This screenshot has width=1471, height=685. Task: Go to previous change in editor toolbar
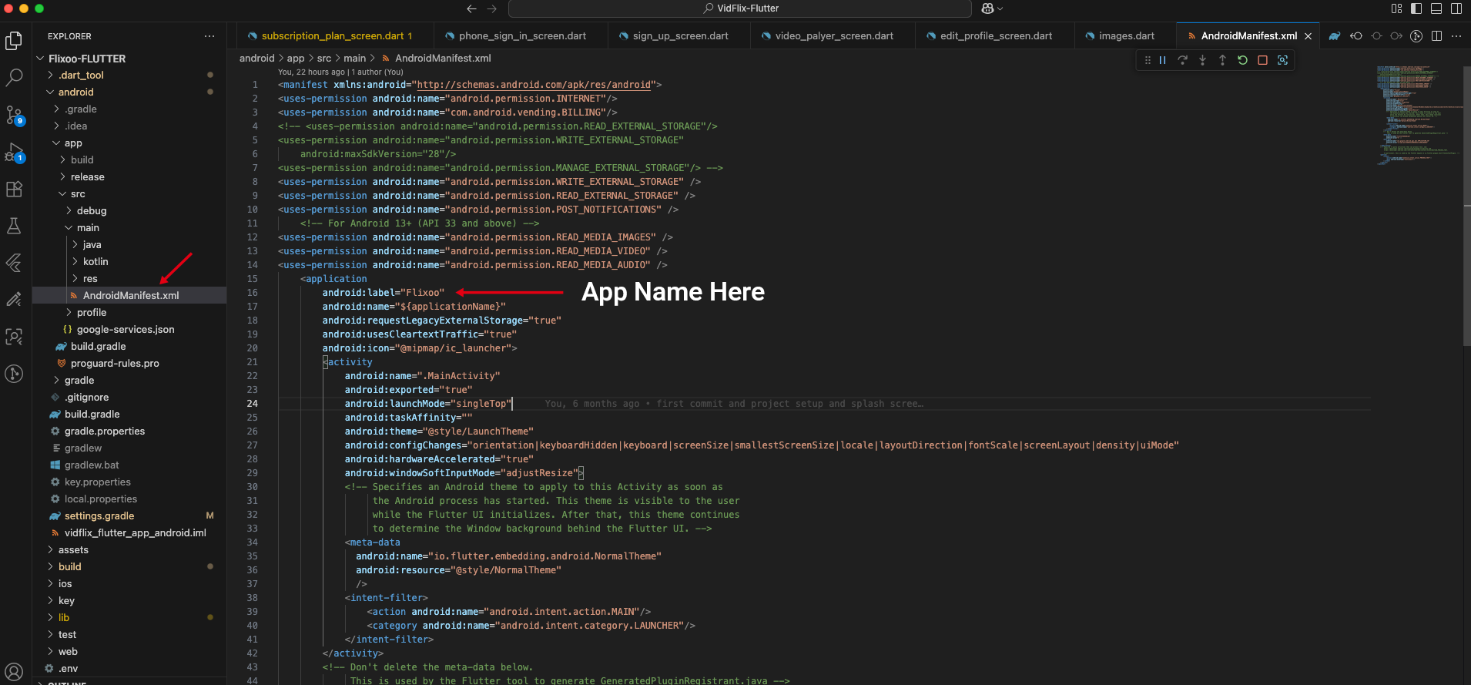click(1356, 36)
